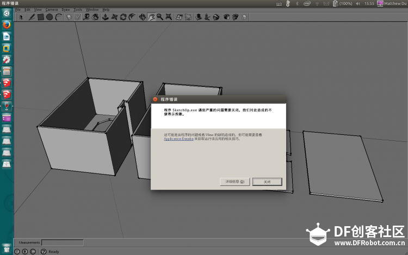The image size is (408, 255).
Task: Activate the Push/Pull tool
Action: pos(106,17)
